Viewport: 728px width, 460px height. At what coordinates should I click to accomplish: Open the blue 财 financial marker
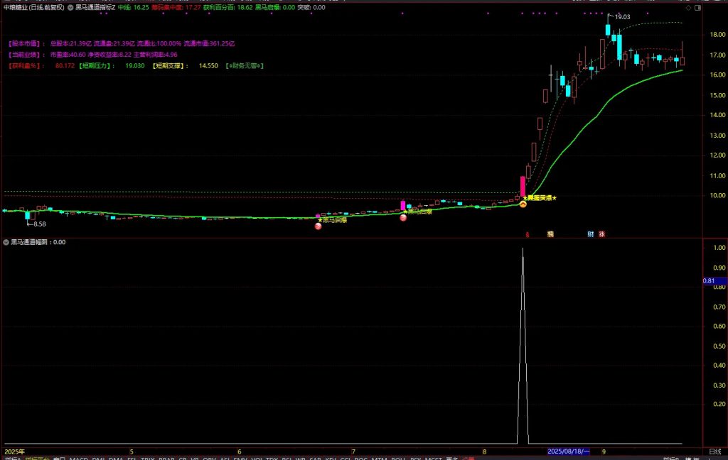(x=591, y=234)
